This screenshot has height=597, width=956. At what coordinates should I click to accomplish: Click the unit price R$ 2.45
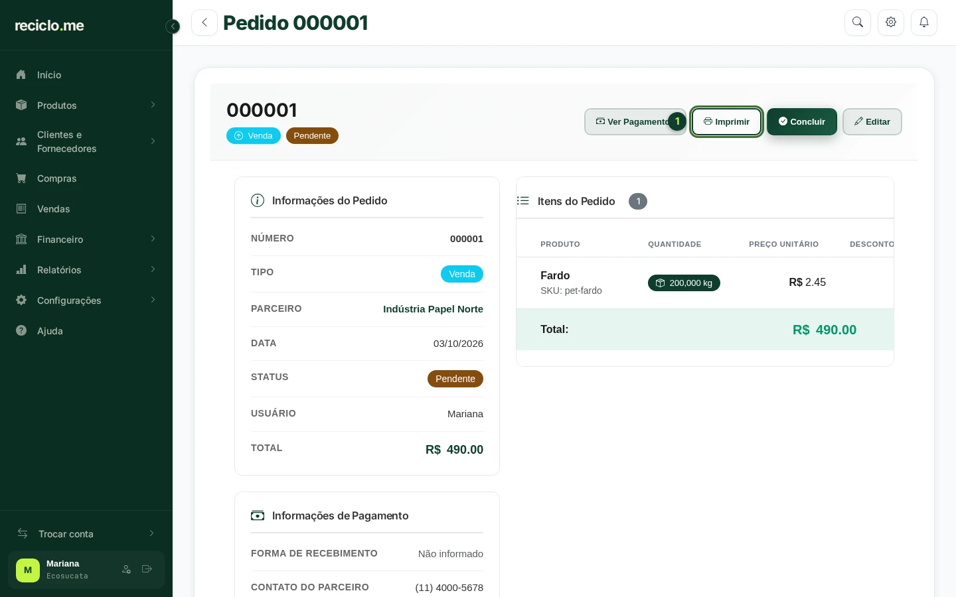[807, 283]
